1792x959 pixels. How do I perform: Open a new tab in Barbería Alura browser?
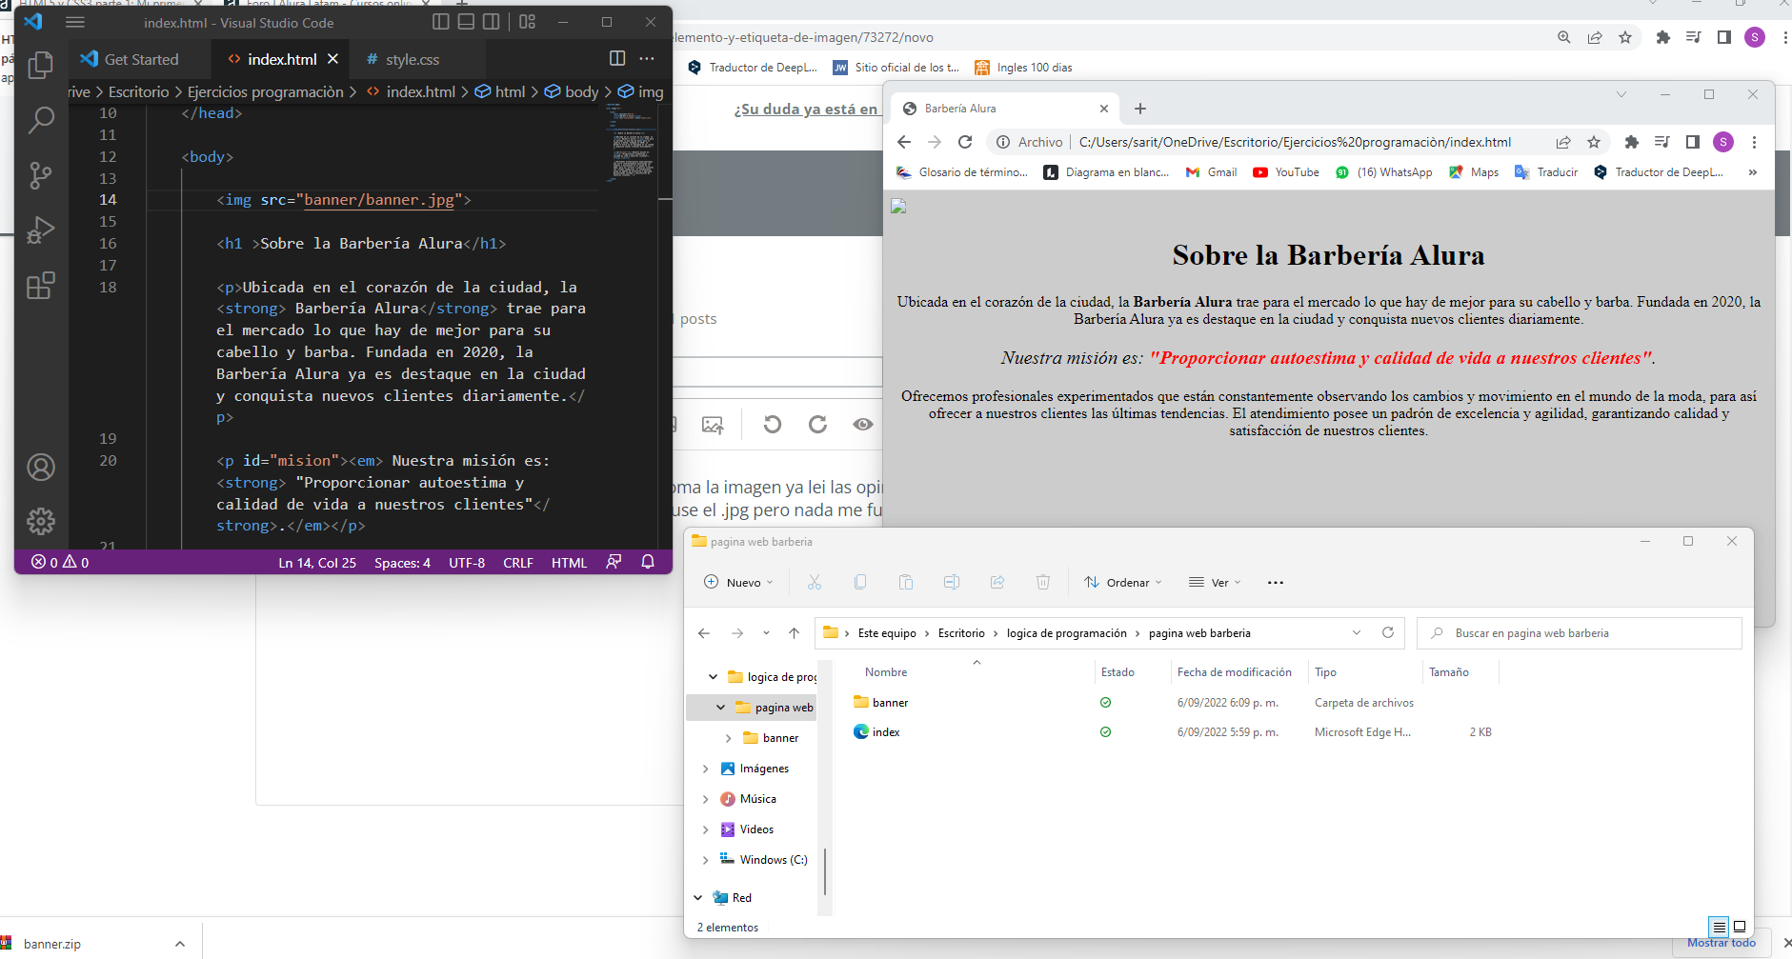(1140, 109)
